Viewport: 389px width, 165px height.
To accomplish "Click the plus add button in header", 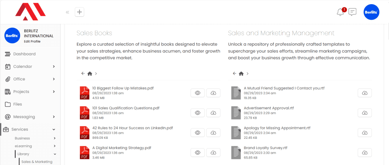I will coord(79,12).
